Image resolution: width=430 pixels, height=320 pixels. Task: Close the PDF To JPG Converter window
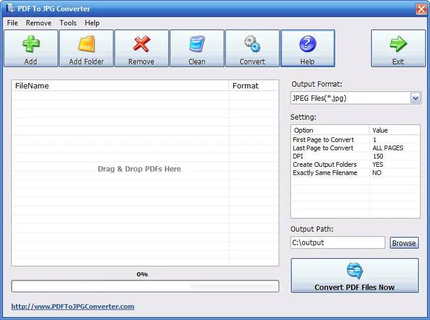click(421, 9)
